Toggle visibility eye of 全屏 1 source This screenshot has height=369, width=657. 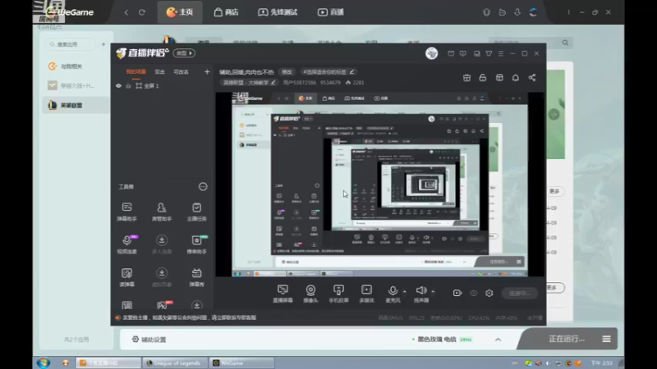click(118, 86)
